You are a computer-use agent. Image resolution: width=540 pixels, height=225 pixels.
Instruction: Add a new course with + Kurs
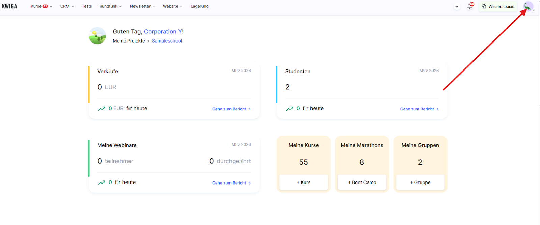303,182
